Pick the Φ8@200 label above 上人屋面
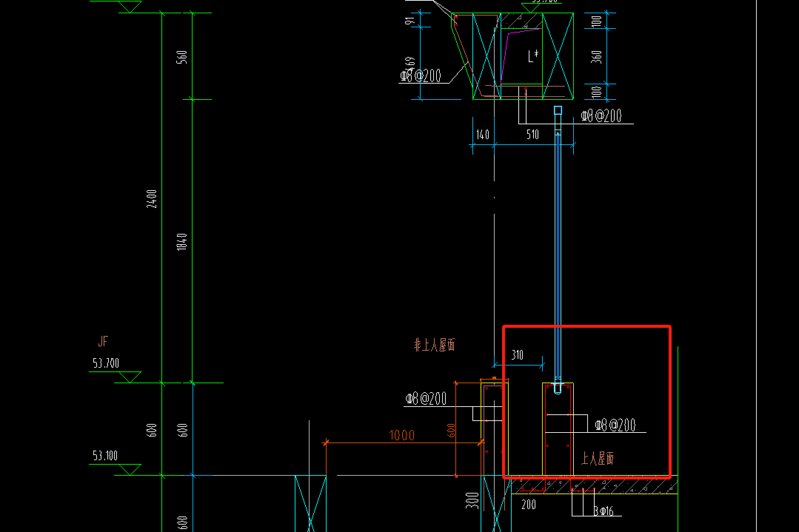Viewport: 799px width, 532px height. 615,425
